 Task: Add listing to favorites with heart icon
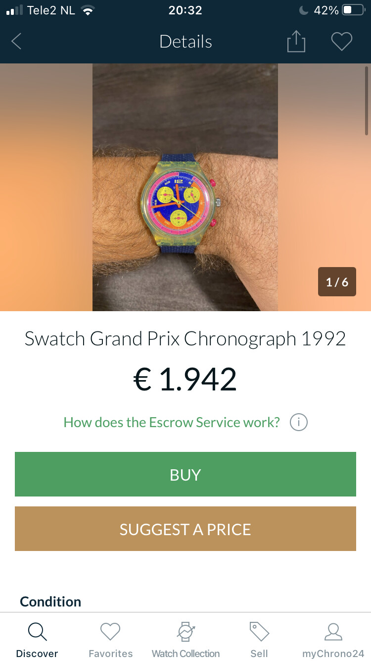pos(341,42)
